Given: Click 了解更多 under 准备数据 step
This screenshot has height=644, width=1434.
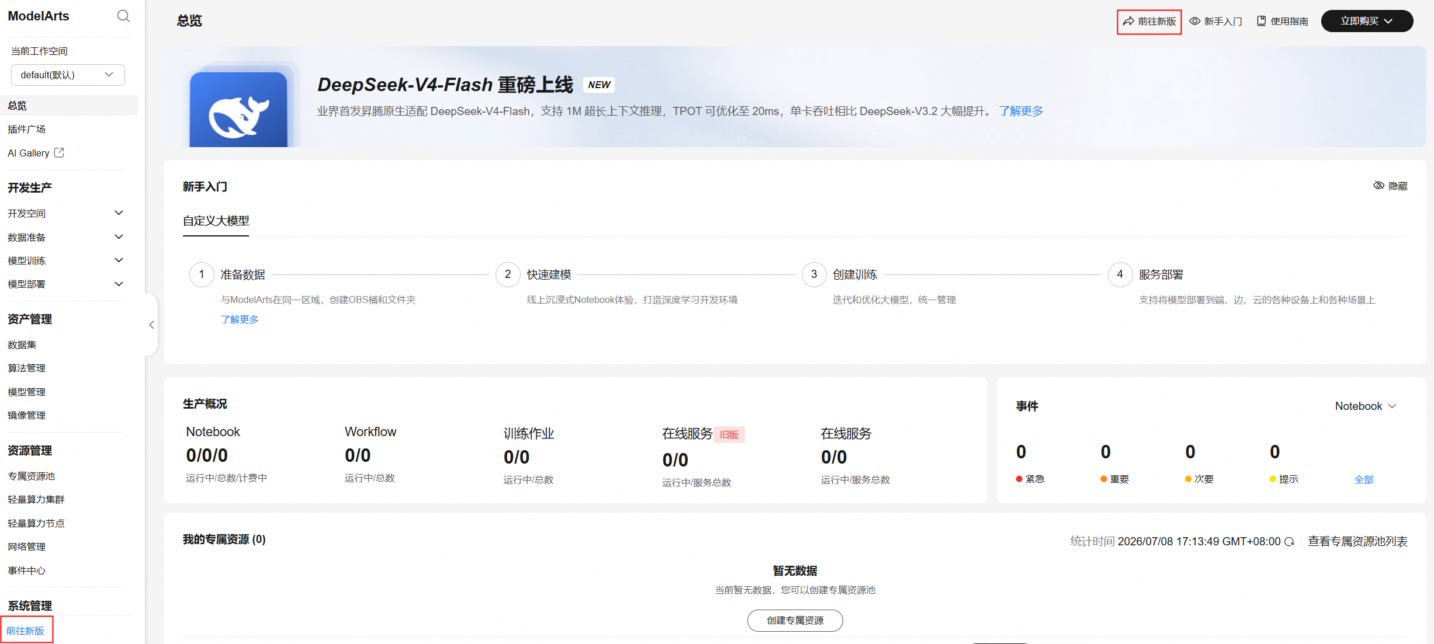Looking at the screenshot, I should click(240, 319).
